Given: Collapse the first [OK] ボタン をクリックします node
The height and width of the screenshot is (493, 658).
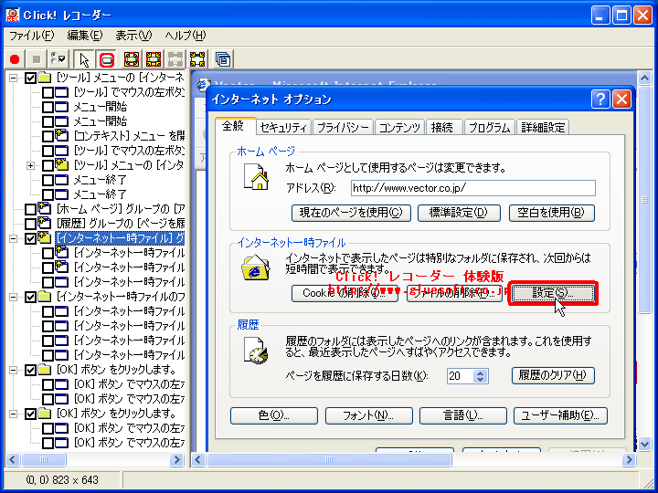Looking at the screenshot, I should pyautogui.click(x=14, y=370).
